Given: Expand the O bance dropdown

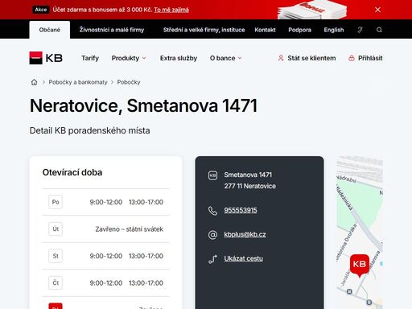Looking at the screenshot, I should tap(225, 58).
